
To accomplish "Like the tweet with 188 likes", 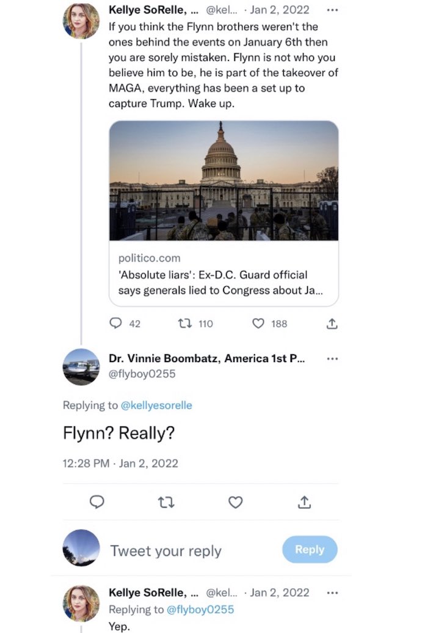I will pos(258,324).
